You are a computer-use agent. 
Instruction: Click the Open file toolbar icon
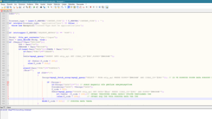click(5, 7)
